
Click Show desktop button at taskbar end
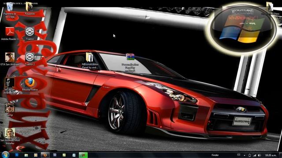[x=280, y=155]
